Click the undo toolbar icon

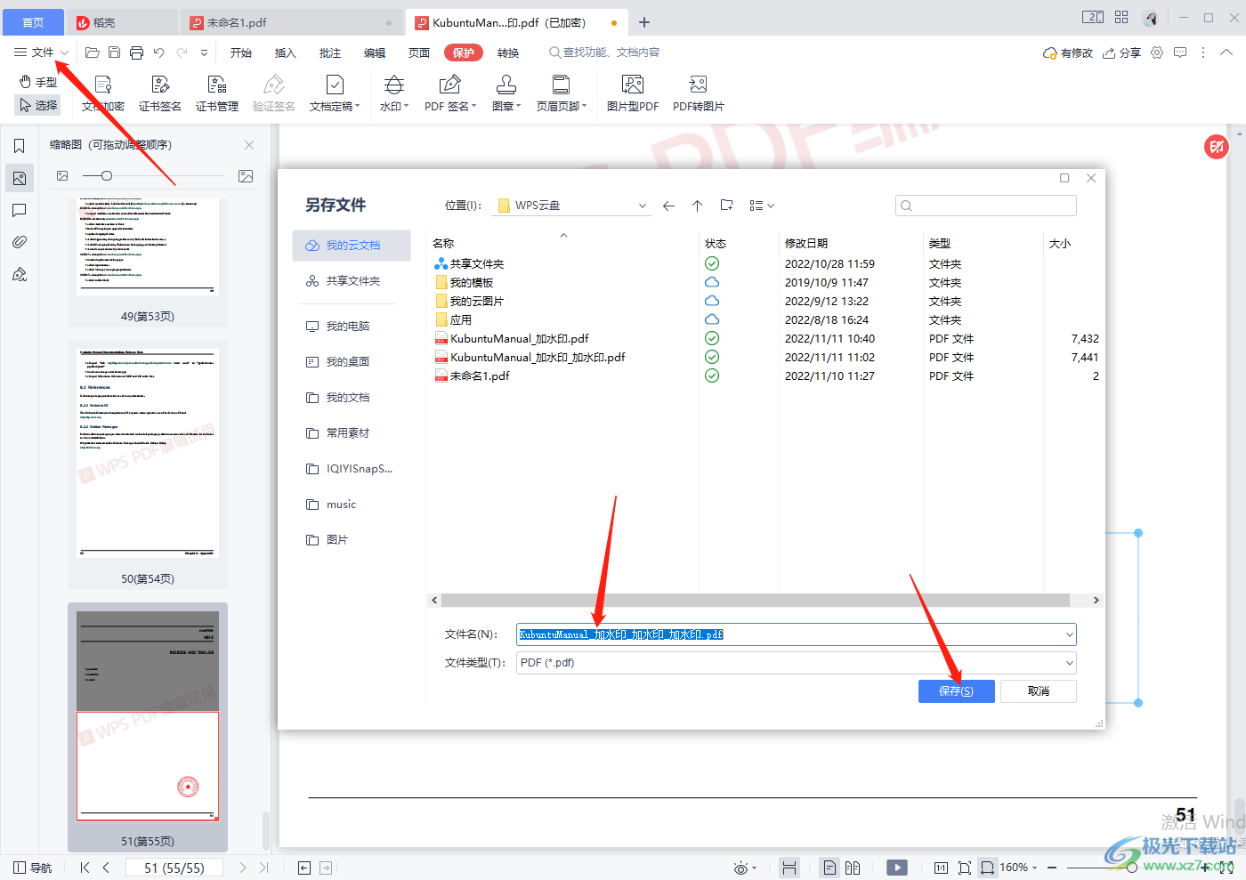(158, 52)
